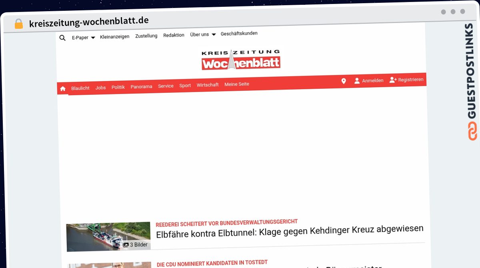480x268 pixels.
Task: Select the Service section
Action: click(x=166, y=86)
